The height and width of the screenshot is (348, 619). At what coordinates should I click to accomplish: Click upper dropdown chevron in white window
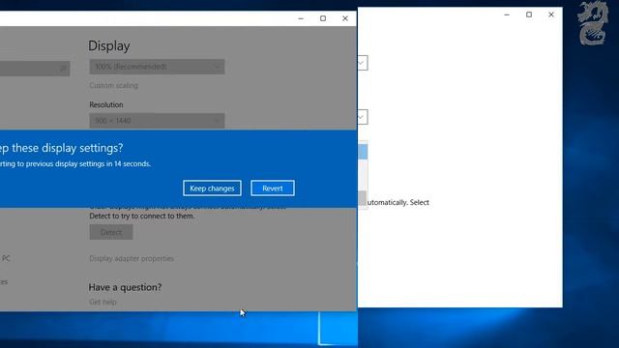click(x=362, y=63)
